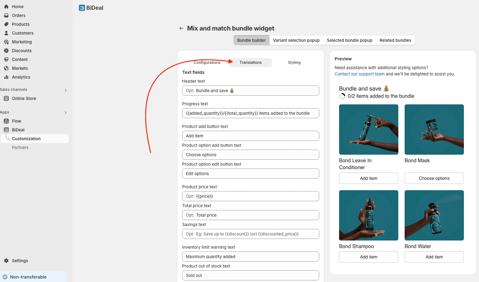479x282 pixels.
Task: Expand the Sales channels section chevron
Action: (66, 90)
